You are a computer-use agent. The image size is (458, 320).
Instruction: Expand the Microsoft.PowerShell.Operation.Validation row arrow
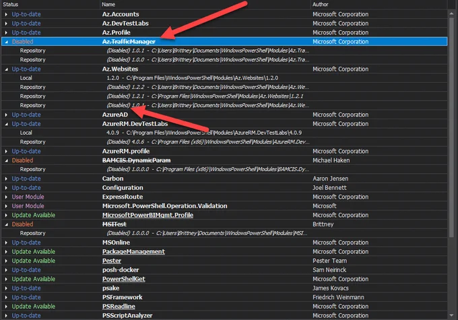coord(6,206)
